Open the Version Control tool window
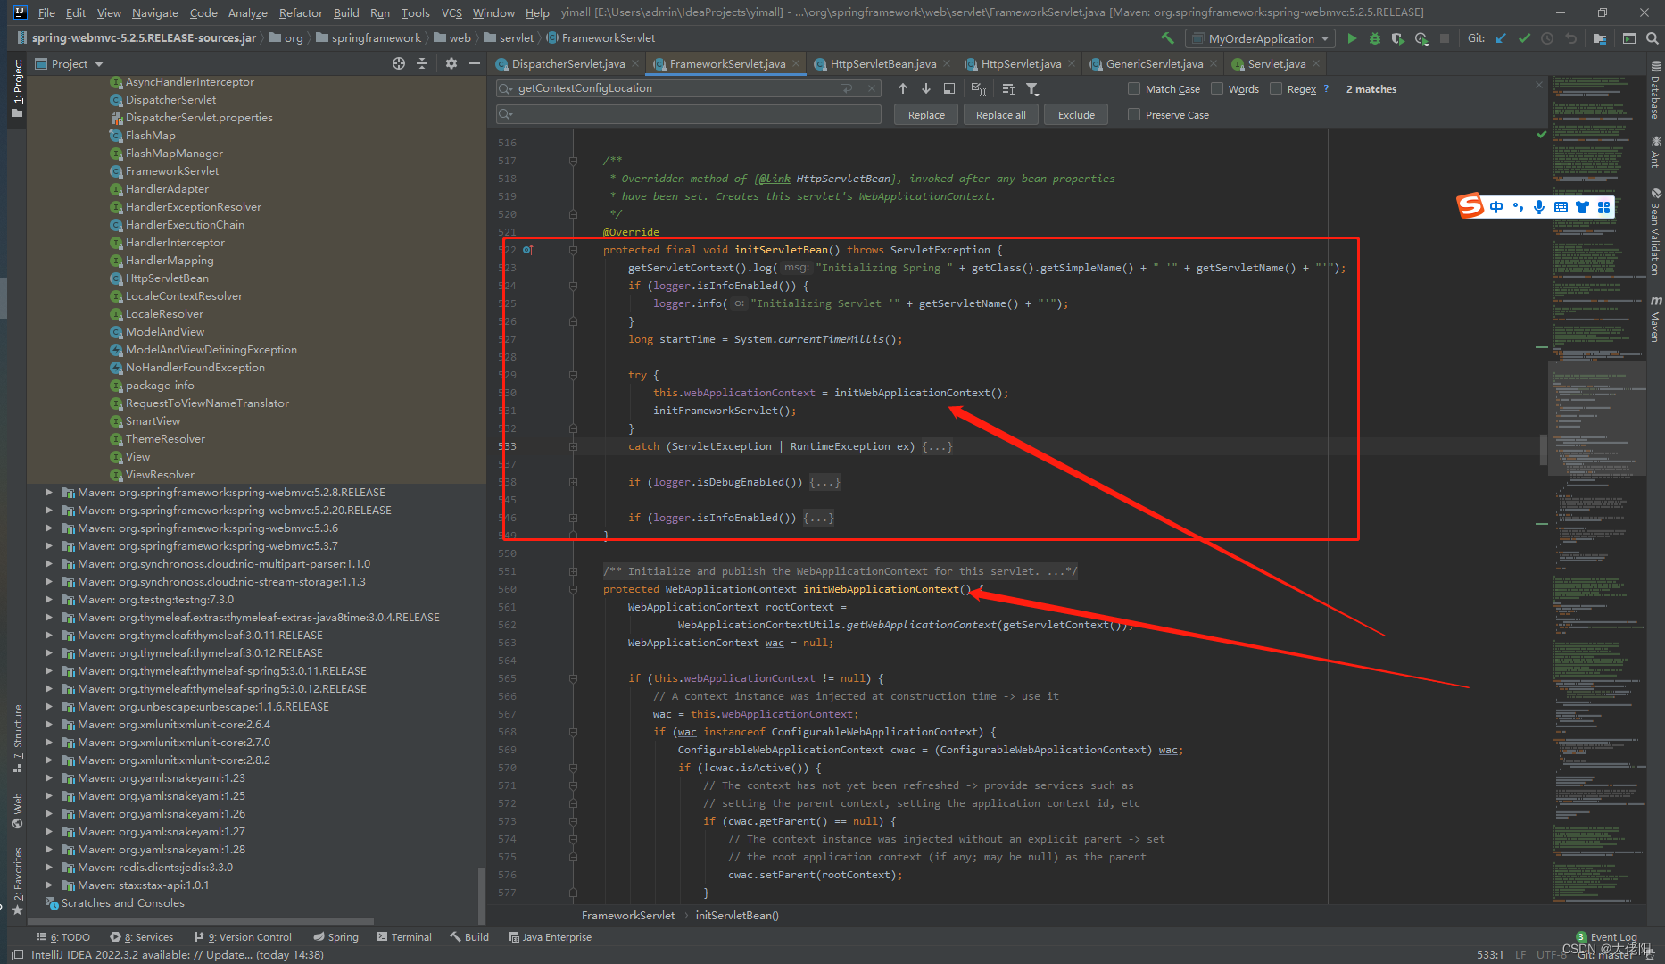The height and width of the screenshot is (964, 1665). (x=243, y=937)
